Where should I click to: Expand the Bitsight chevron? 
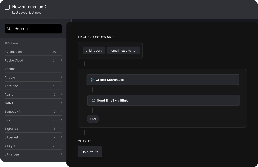(x=61, y=145)
